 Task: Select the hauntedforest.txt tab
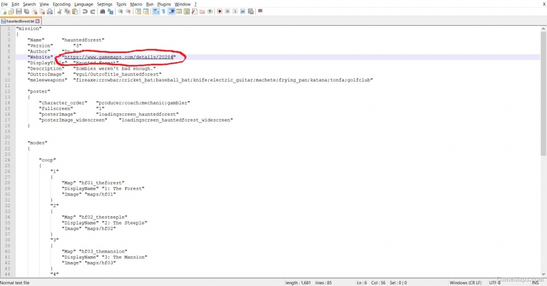(20, 21)
